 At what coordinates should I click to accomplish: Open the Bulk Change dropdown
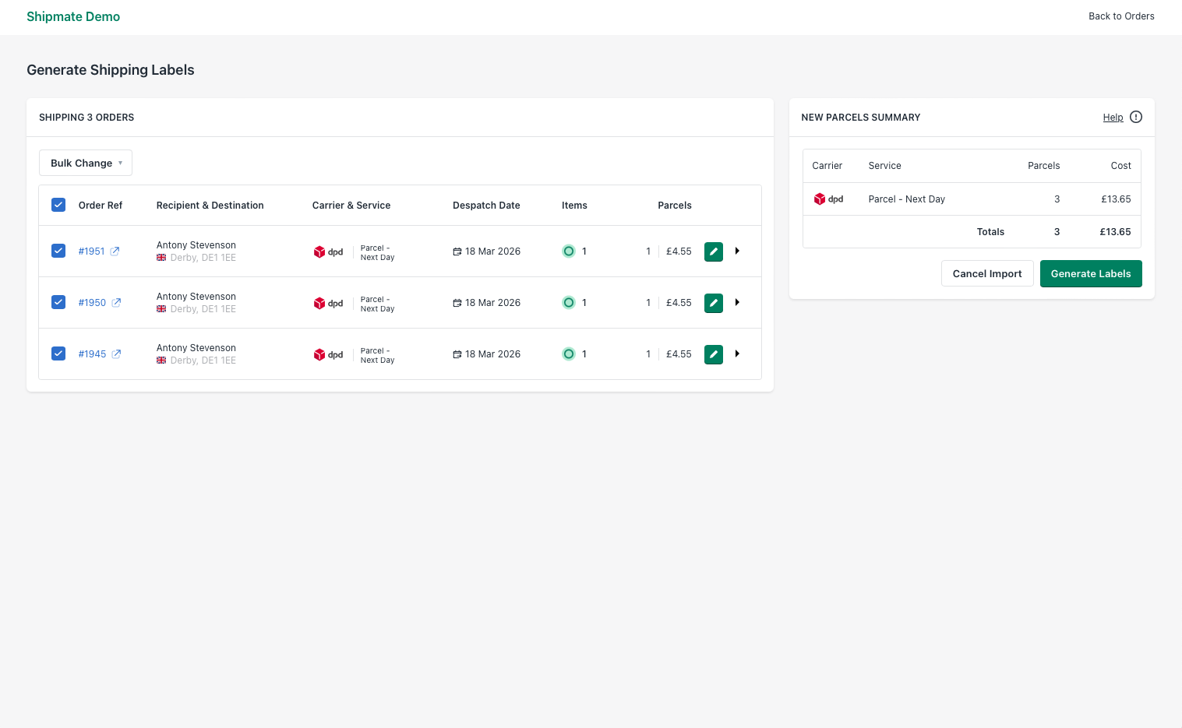point(85,163)
